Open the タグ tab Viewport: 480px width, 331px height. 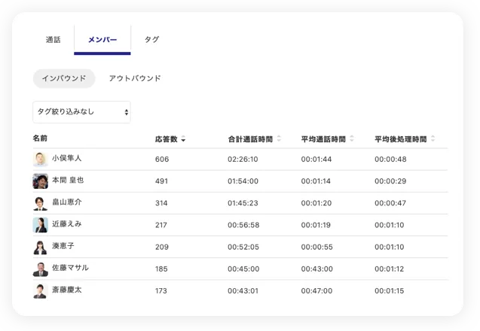151,40
